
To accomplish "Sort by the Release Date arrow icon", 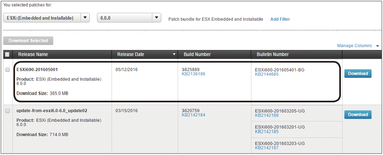I will 174,55.
